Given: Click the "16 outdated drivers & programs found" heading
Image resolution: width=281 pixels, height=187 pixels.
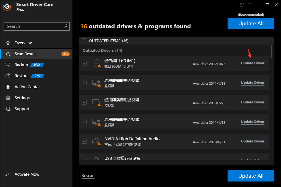Looking at the screenshot, I should coord(136,26).
